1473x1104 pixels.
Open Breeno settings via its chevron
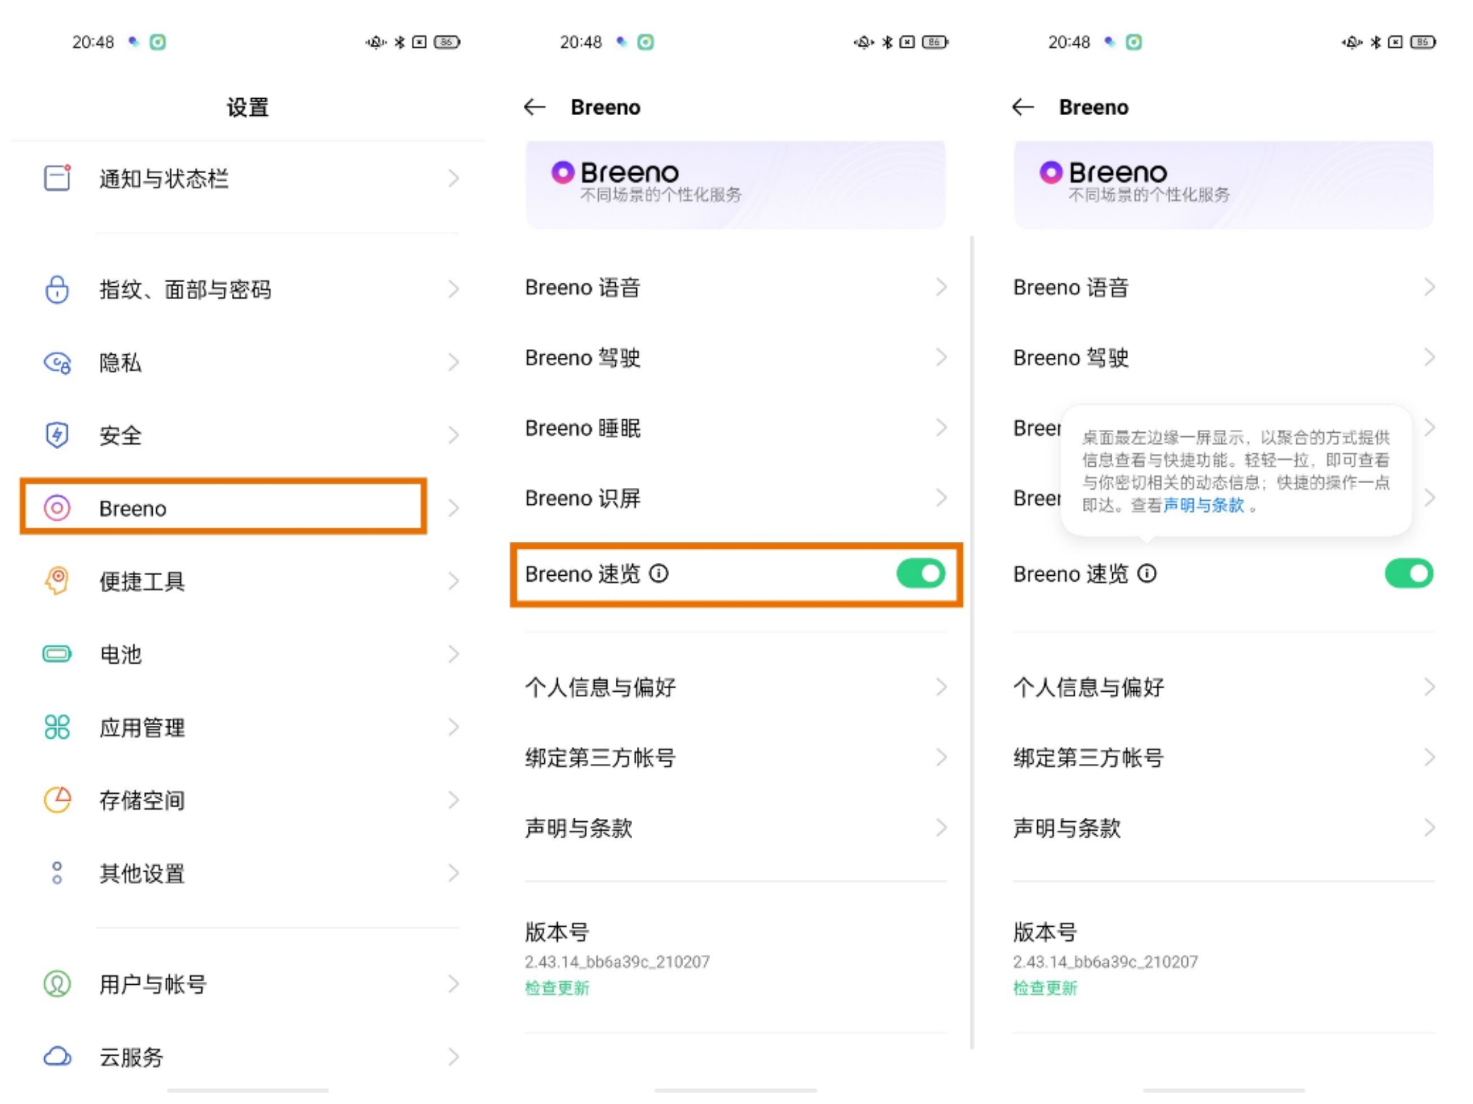(453, 508)
